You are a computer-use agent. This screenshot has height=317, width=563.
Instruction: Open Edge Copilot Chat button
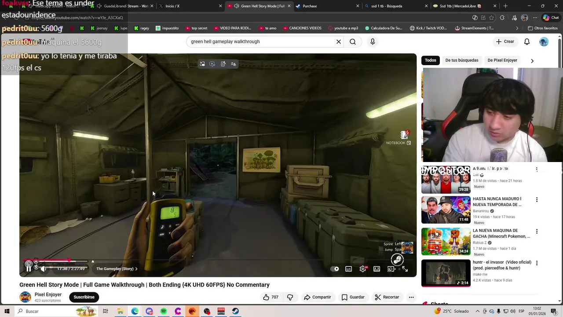tap(550, 18)
